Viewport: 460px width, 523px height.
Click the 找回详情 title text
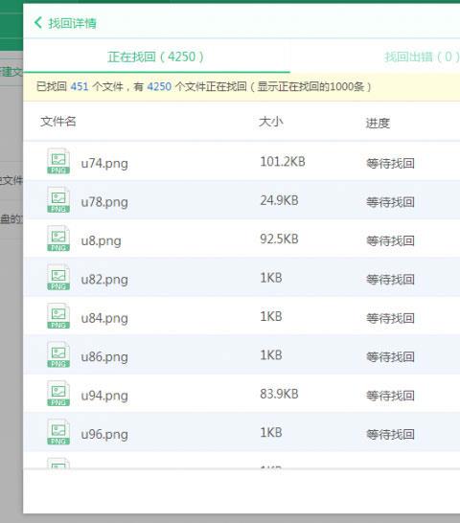pos(73,23)
